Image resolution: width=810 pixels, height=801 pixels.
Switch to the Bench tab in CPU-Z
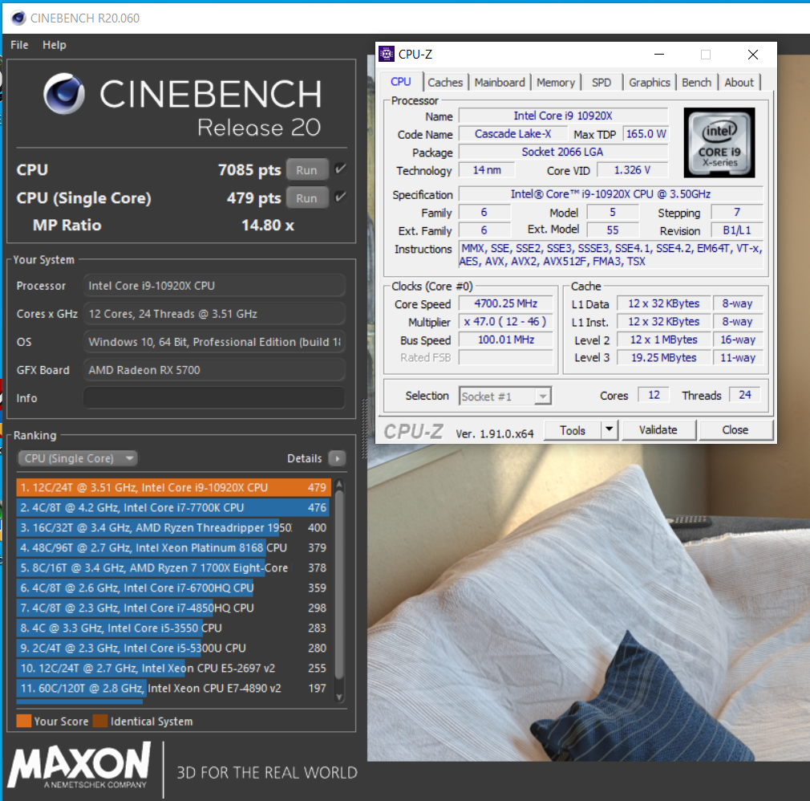pos(696,82)
